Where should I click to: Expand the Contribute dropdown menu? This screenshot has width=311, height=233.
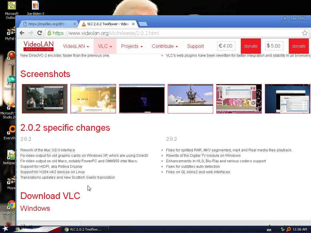pyautogui.click(x=165, y=46)
